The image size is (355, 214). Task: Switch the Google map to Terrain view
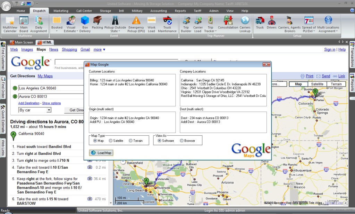click(336, 84)
